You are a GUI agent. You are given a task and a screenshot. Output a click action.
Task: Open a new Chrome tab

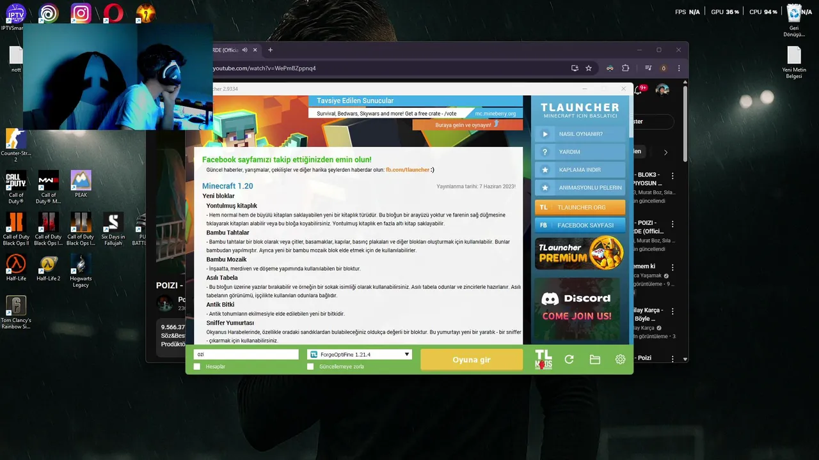[x=270, y=50]
